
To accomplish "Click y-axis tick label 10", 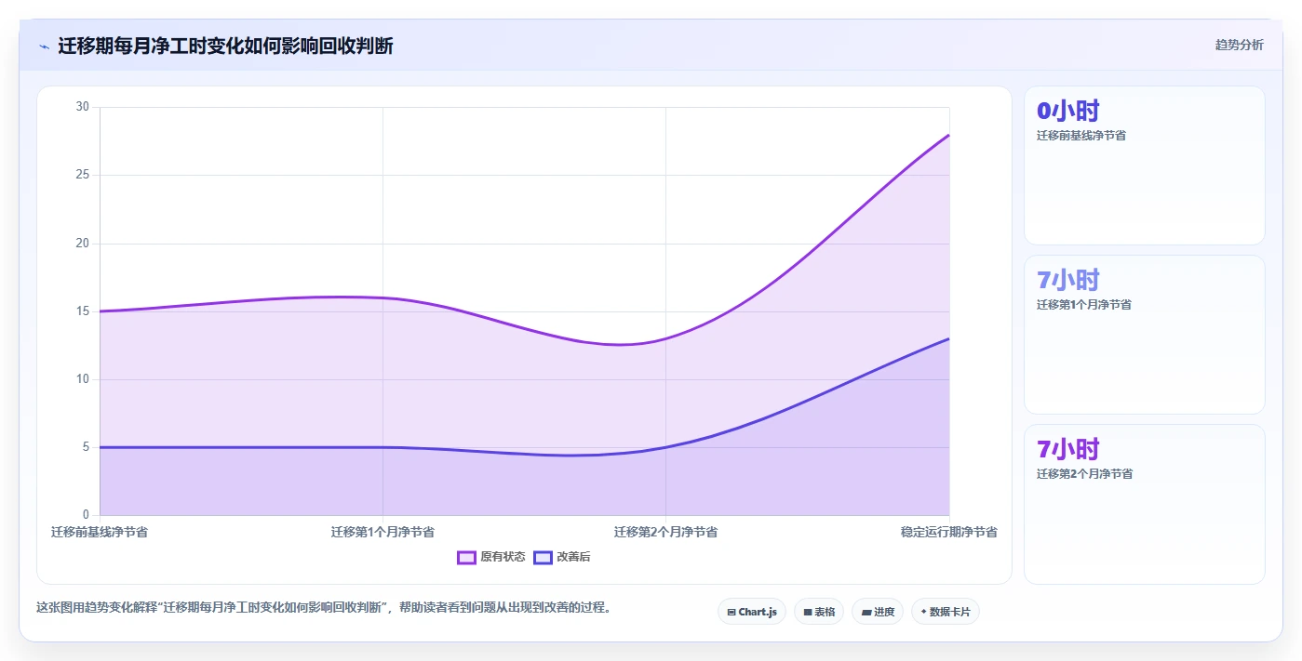I will click(83, 379).
